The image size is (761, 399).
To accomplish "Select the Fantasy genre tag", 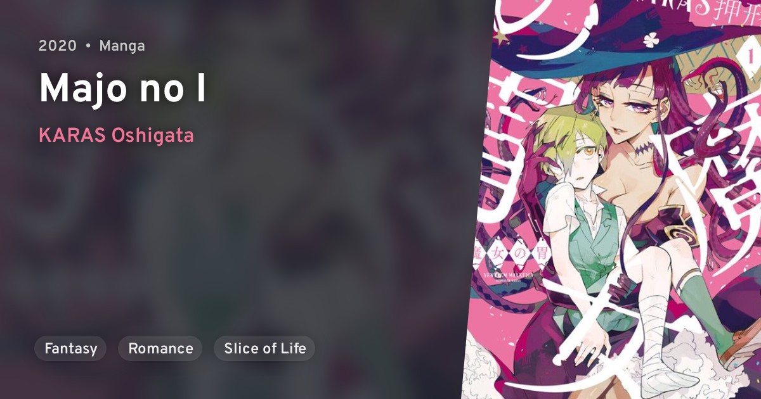I will click(x=70, y=348).
